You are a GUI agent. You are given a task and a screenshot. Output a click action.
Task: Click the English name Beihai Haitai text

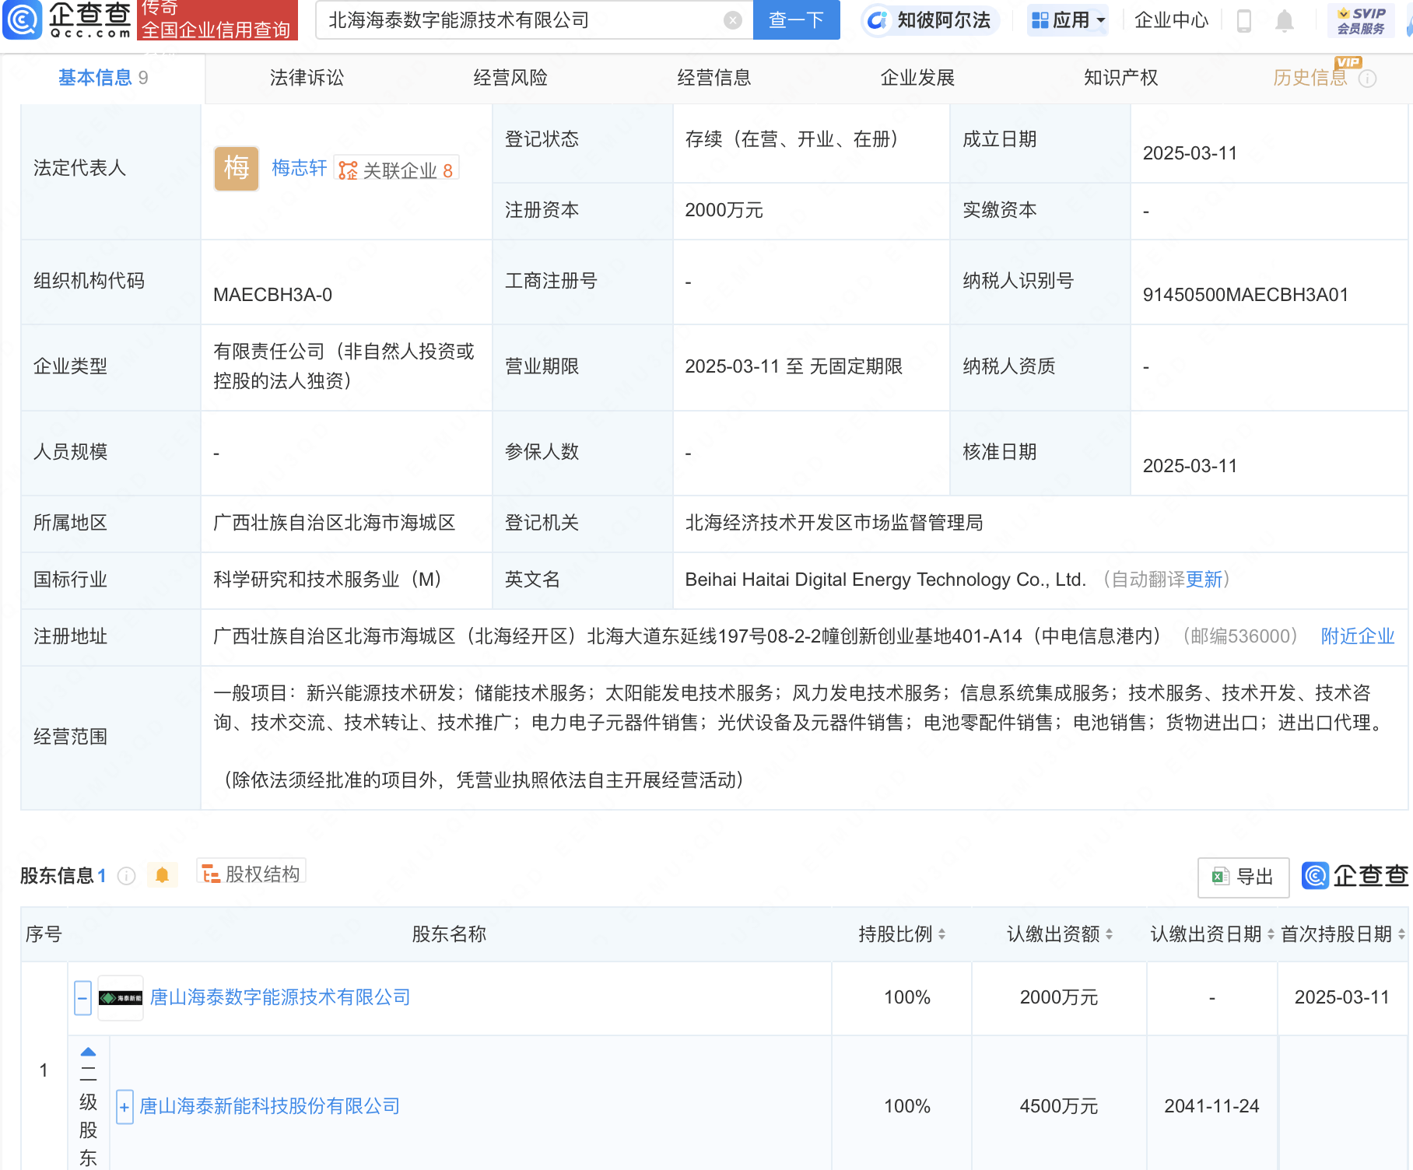coord(885,580)
